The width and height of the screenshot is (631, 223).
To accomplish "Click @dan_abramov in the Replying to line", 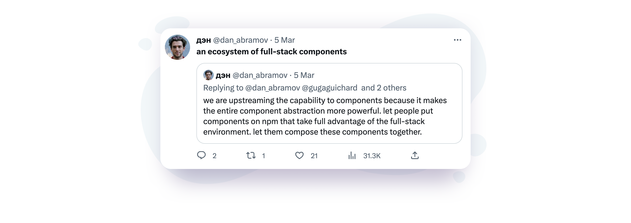I will 272,88.
